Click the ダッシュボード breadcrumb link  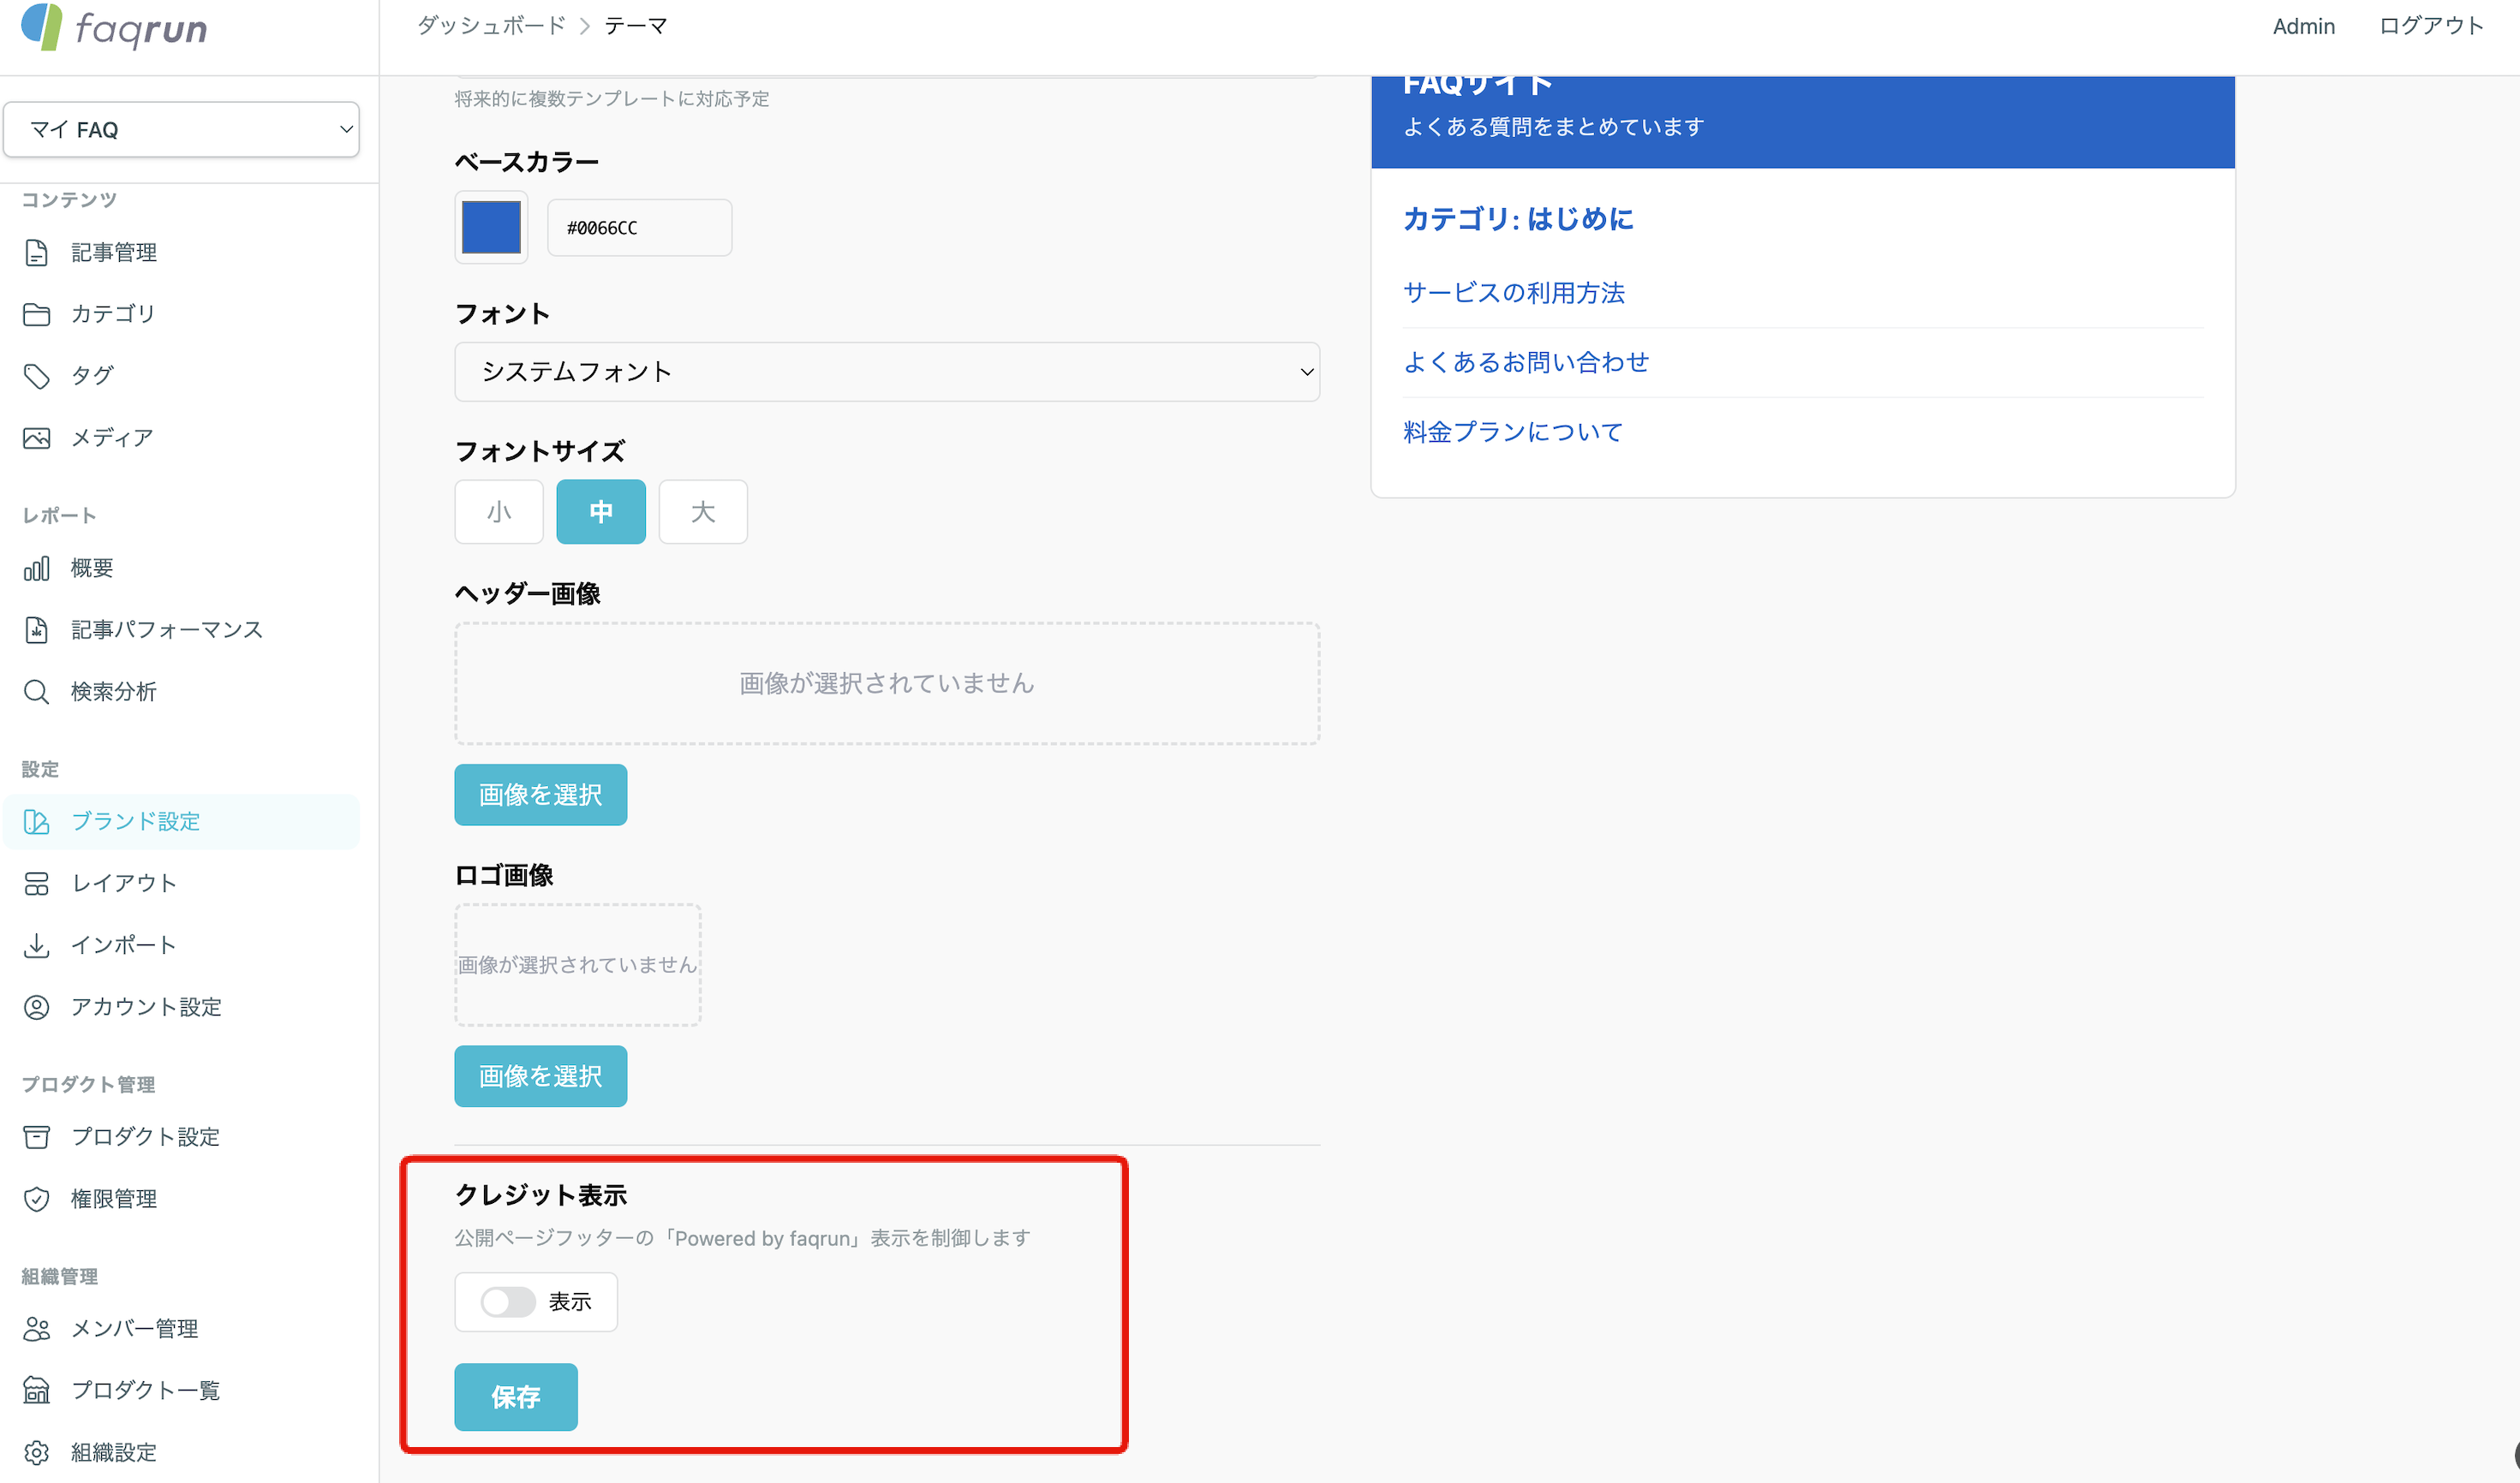pyautogui.click(x=491, y=26)
